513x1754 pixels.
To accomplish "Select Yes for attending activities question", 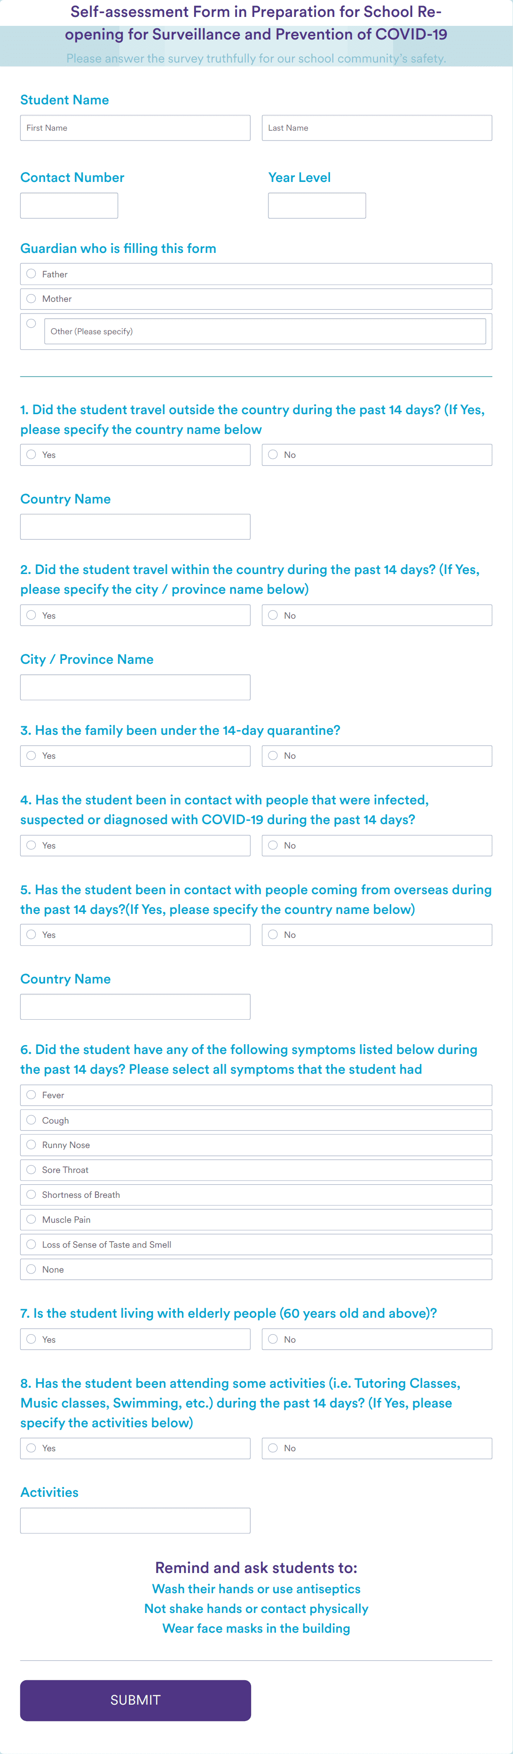I will pos(32,1448).
